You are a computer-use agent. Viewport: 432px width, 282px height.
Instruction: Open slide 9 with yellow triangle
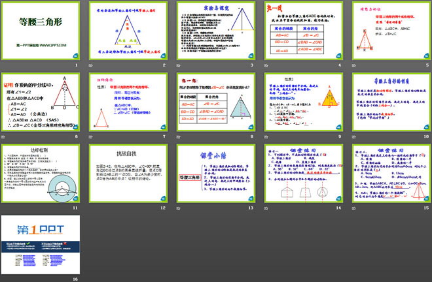click(x=304, y=102)
